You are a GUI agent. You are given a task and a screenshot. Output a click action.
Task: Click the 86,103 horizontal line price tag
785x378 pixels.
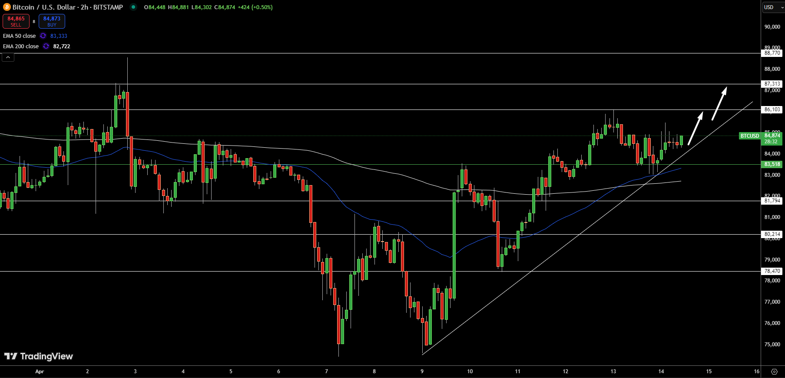[772, 109]
